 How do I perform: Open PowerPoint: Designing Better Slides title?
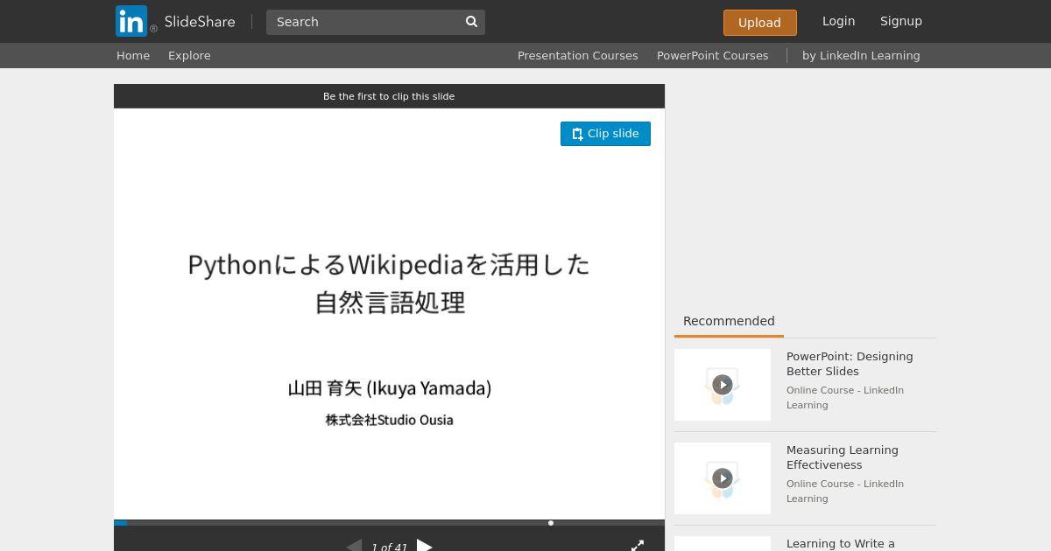pyautogui.click(x=850, y=364)
